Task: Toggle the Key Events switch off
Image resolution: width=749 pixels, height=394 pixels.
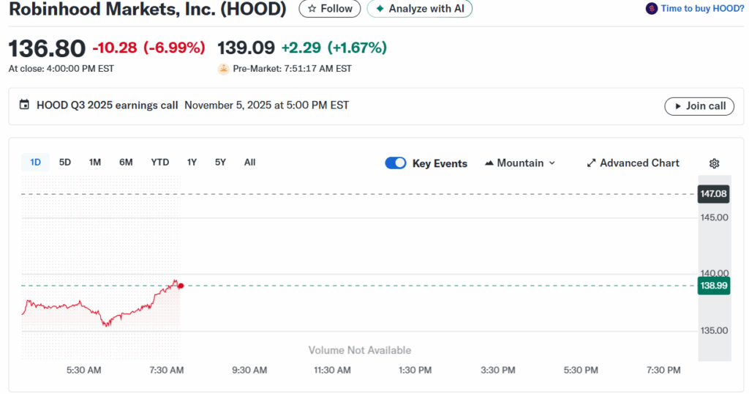Action: click(x=396, y=163)
